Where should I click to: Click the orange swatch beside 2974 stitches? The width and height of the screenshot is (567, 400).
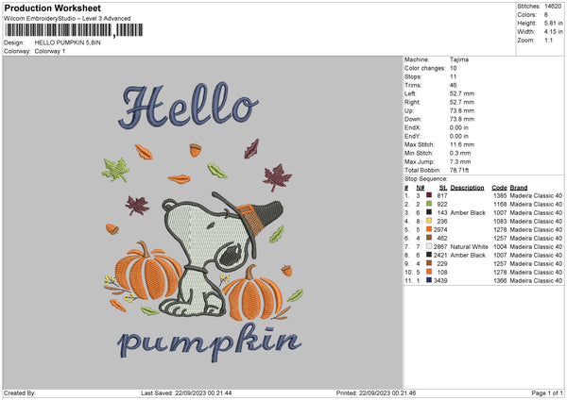click(x=429, y=229)
